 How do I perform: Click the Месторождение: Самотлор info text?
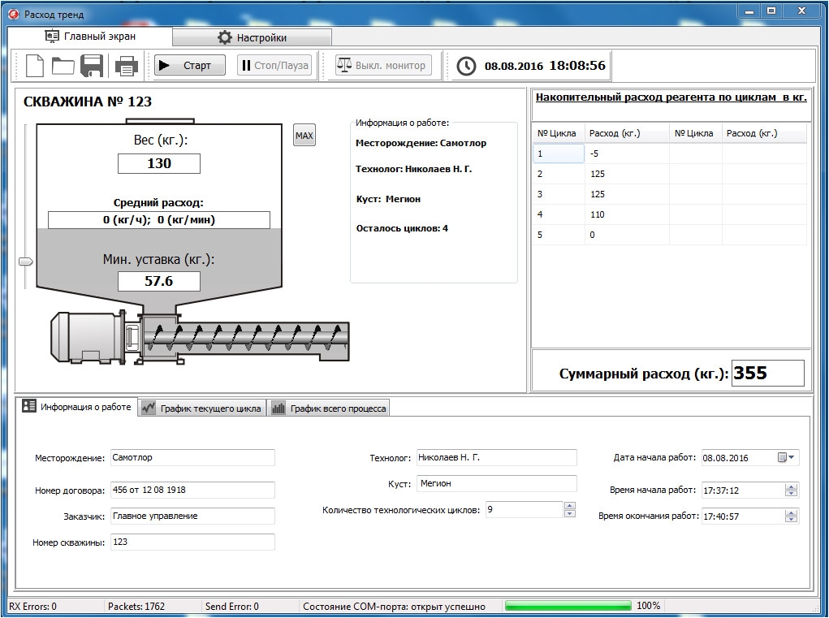point(421,143)
